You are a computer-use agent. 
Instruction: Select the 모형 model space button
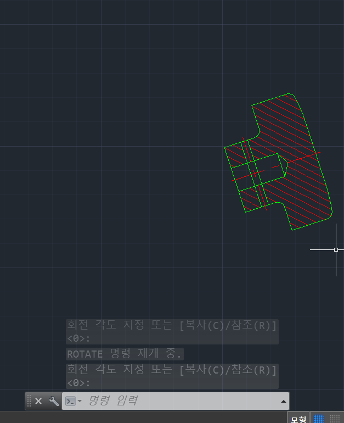pyautogui.click(x=298, y=418)
